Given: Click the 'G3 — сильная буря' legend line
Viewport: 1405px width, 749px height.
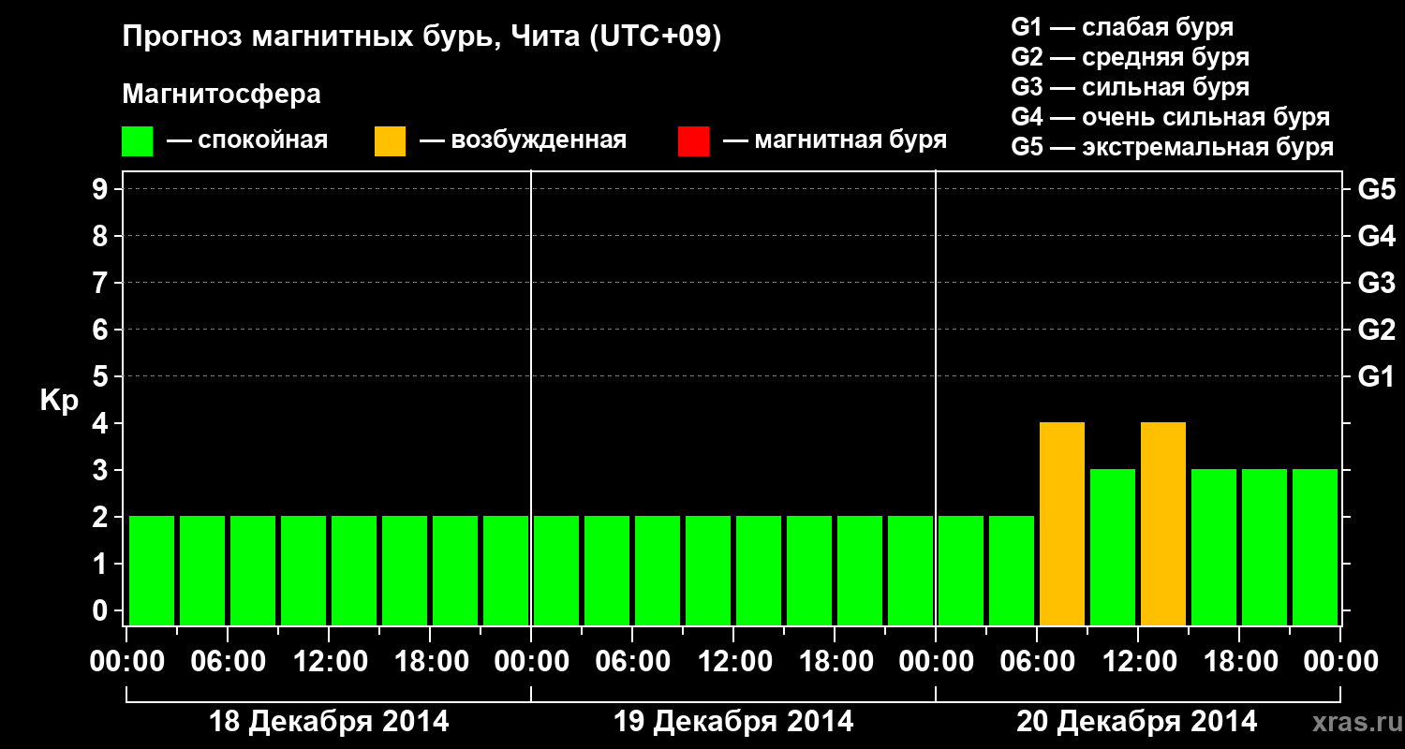Looking at the screenshot, I should (x=1130, y=87).
